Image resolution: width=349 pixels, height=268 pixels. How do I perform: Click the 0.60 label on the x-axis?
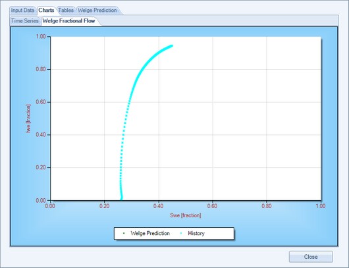tap(212, 206)
